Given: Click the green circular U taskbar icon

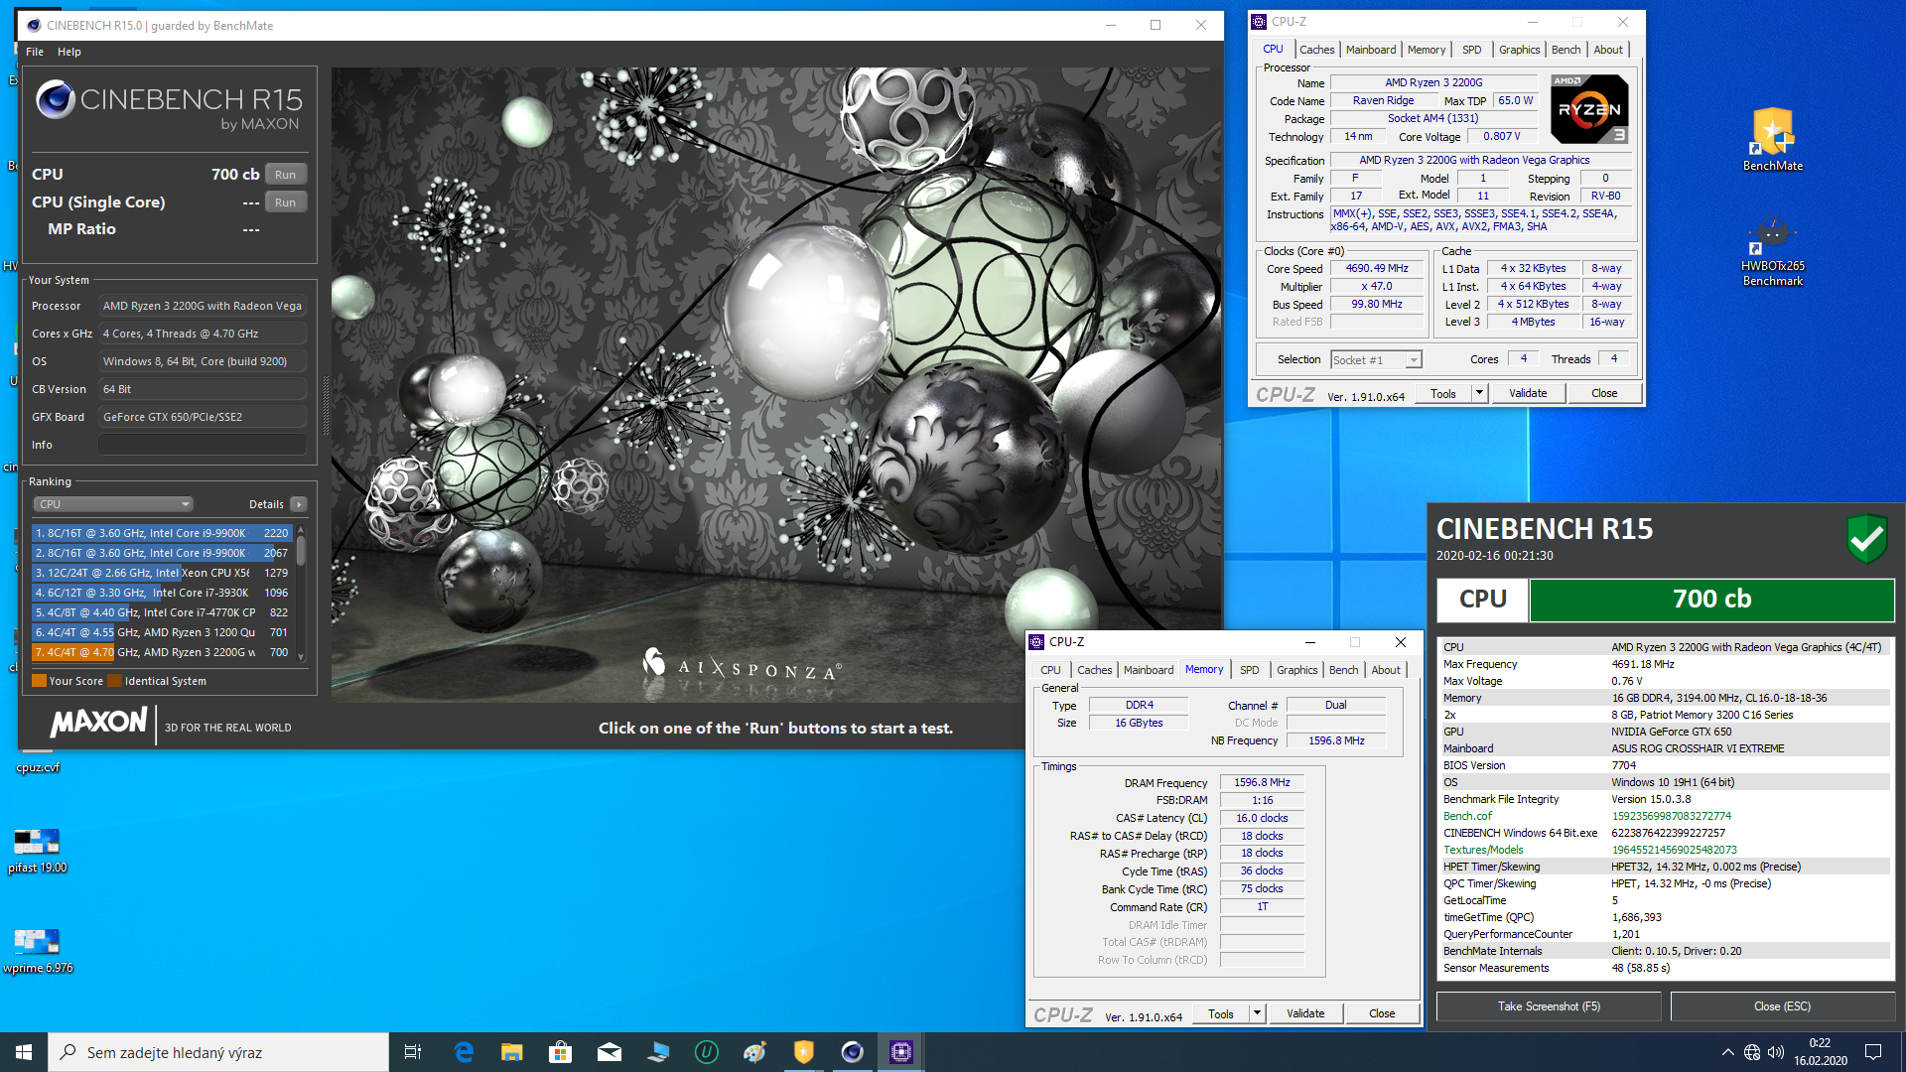Looking at the screenshot, I should pos(707,1052).
